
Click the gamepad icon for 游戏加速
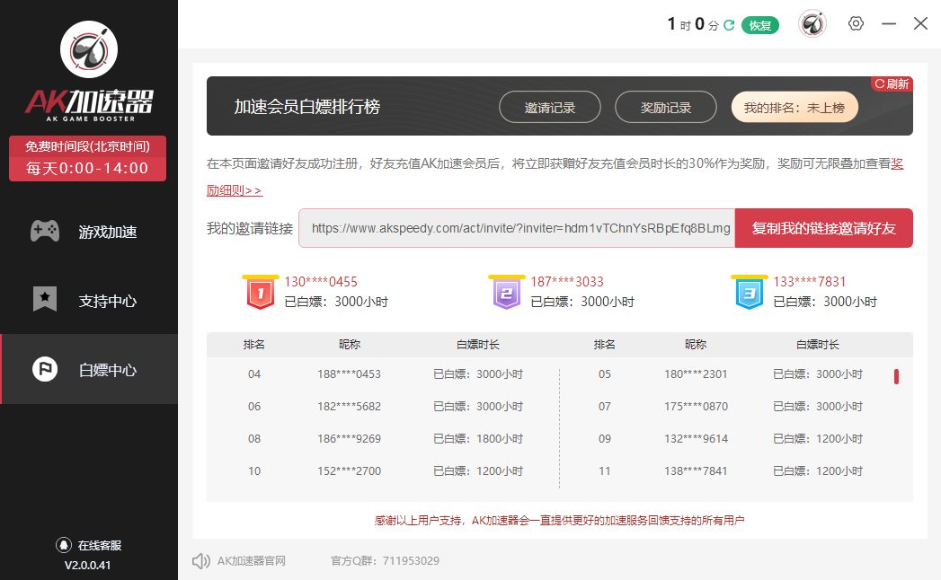point(45,232)
